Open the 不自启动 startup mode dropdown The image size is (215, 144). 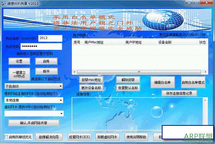pos(33,86)
